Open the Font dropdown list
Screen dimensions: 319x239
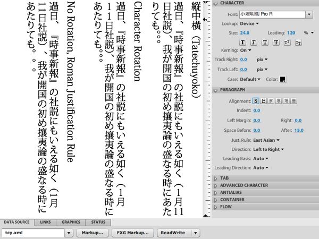click(309, 14)
